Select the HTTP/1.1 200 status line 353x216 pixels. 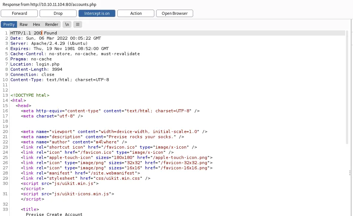coord(34,33)
